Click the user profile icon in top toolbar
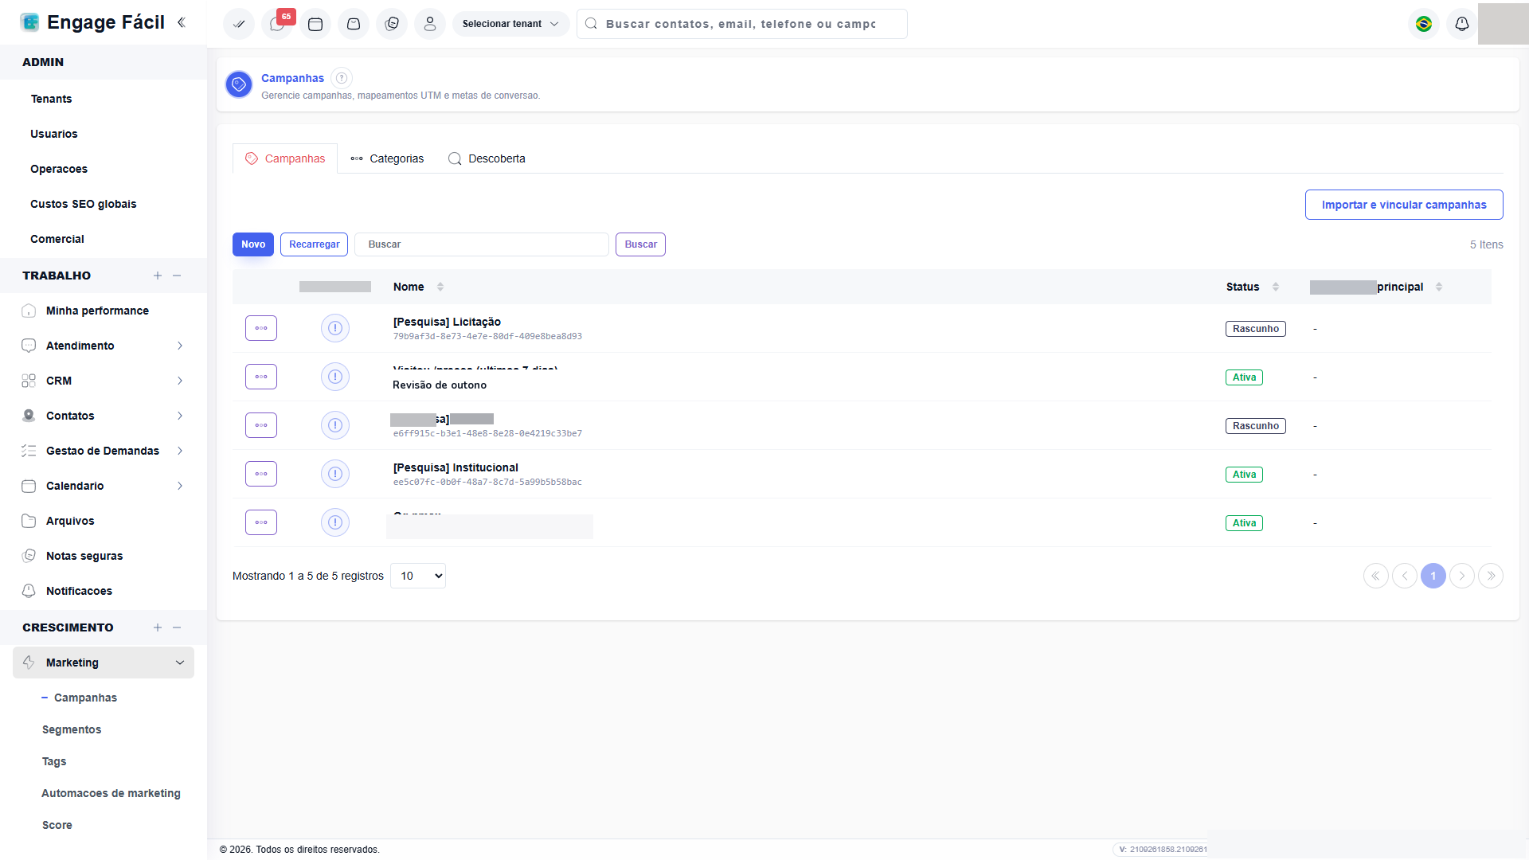 click(x=430, y=24)
